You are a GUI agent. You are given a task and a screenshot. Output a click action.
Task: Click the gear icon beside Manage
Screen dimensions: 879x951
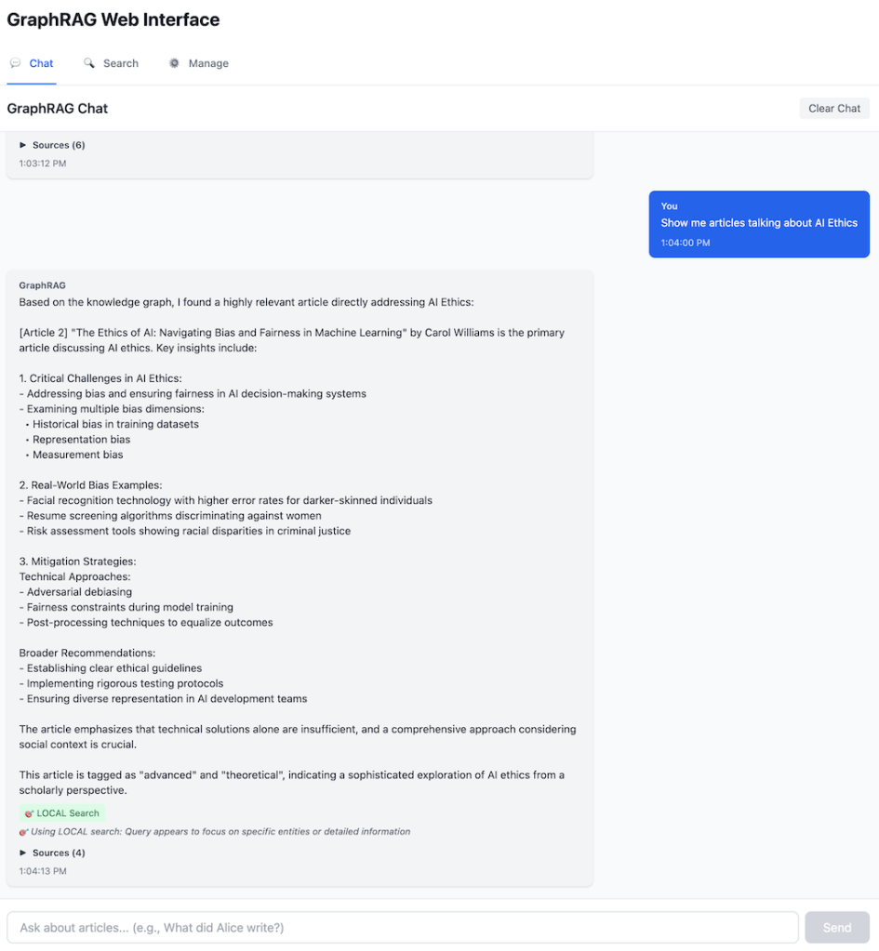174,63
